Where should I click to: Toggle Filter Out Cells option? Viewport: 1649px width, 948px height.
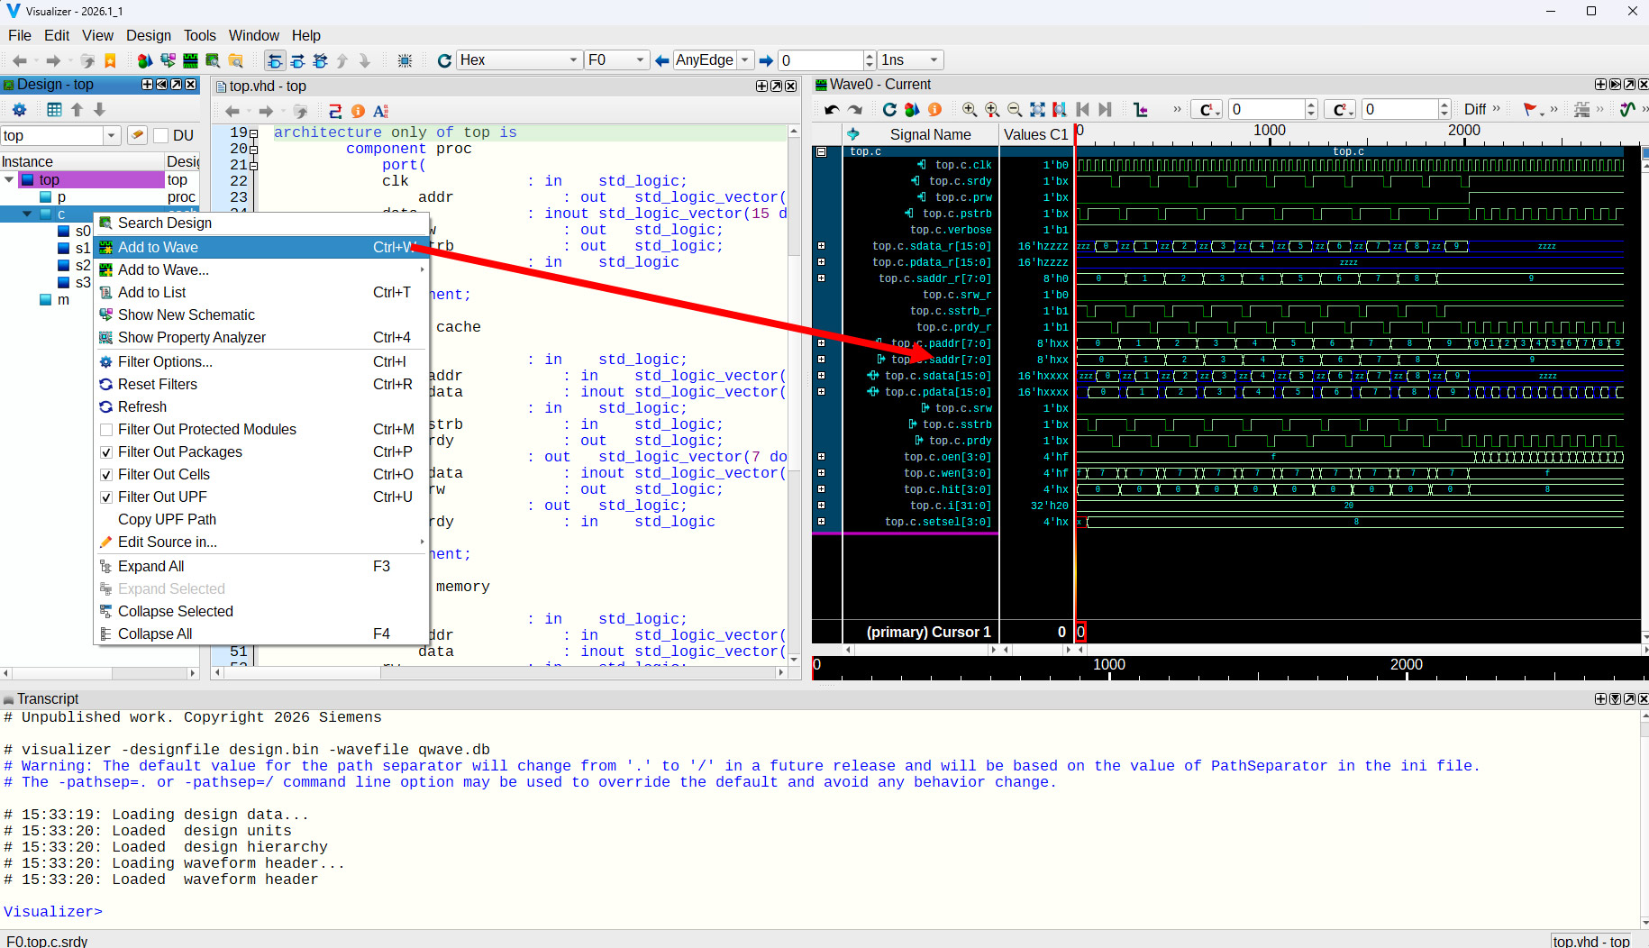[106, 475]
